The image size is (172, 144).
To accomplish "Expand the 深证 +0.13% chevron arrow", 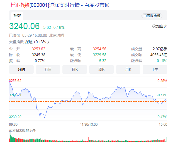I will pos(48,42).
